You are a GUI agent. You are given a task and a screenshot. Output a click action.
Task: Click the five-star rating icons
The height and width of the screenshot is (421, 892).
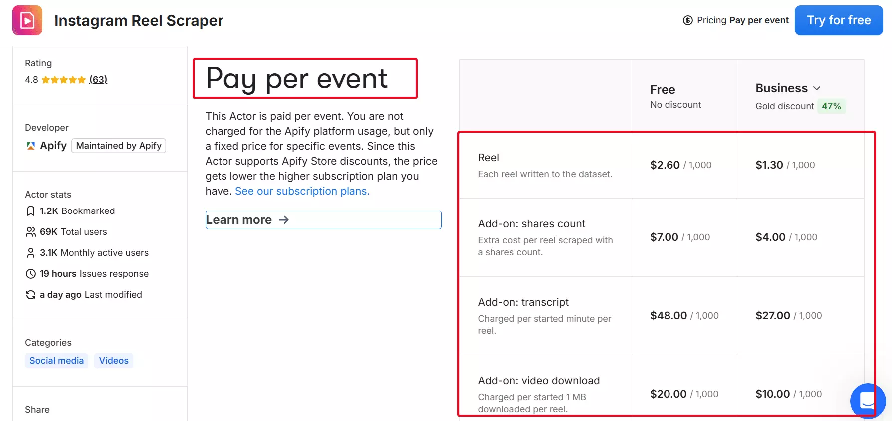(x=64, y=80)
